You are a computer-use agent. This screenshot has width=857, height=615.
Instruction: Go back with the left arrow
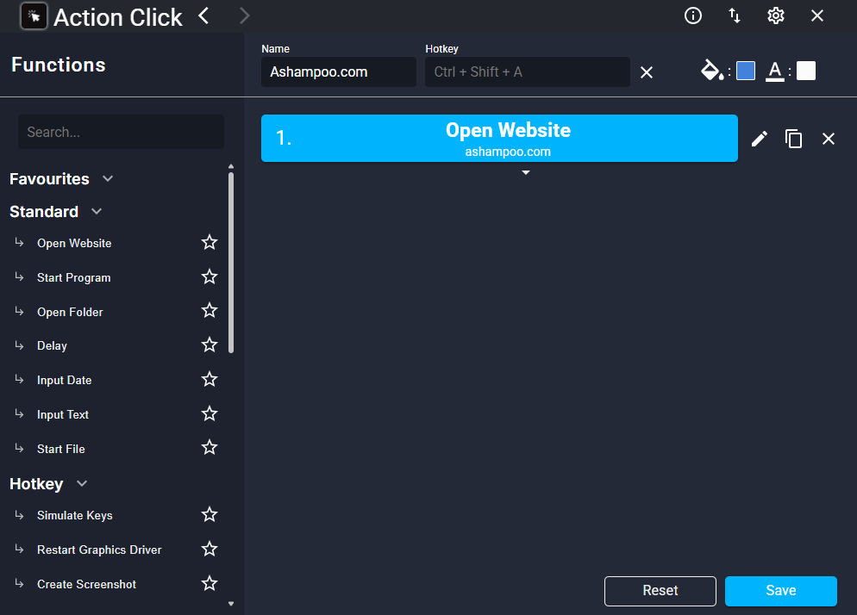click(203, 16)
